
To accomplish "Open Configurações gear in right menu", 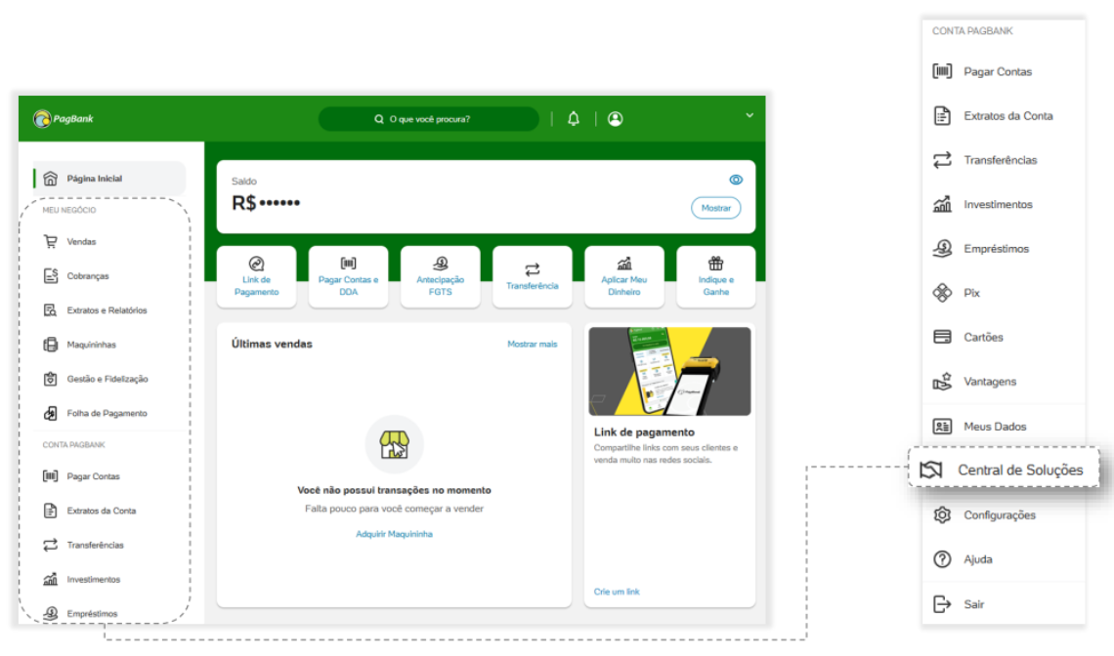I will click(942, 514).
